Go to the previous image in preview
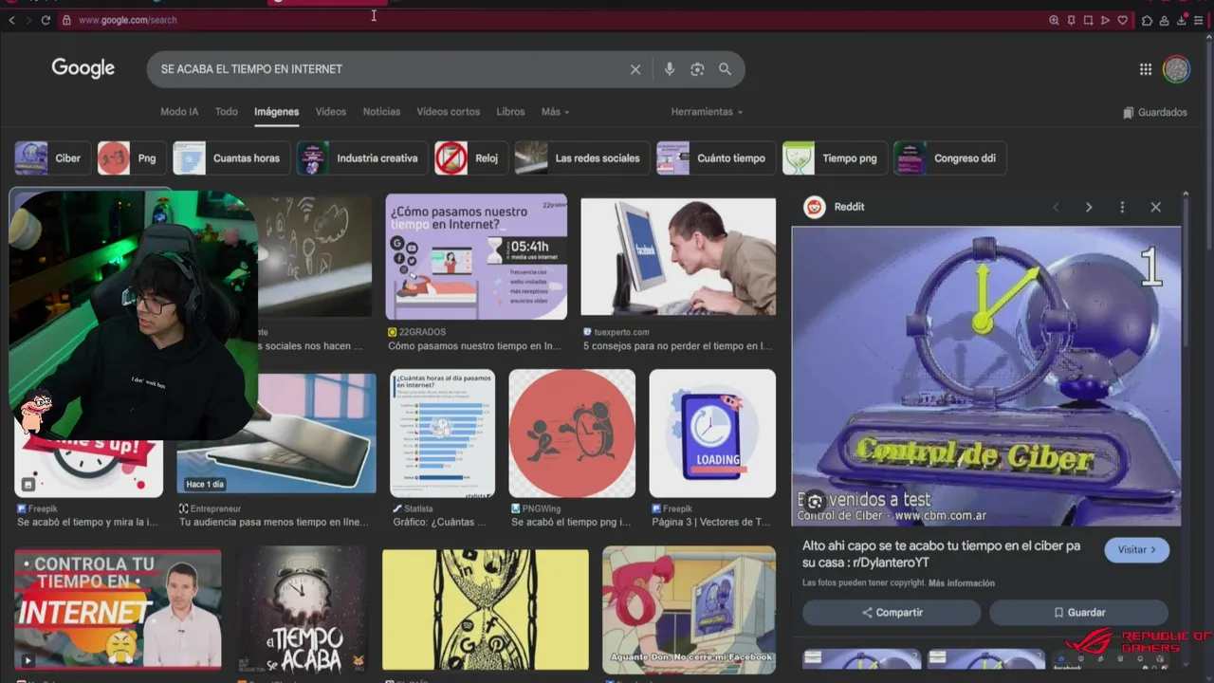The height and width of the screenshot is (683, 1214). point(1056,207)
